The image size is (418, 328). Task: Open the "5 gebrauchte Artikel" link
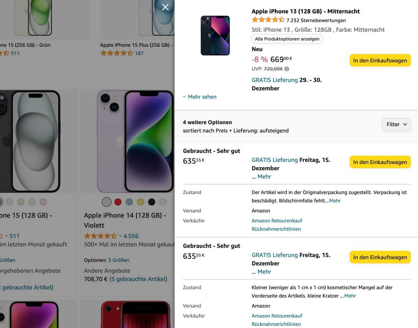tap(138, 279)
